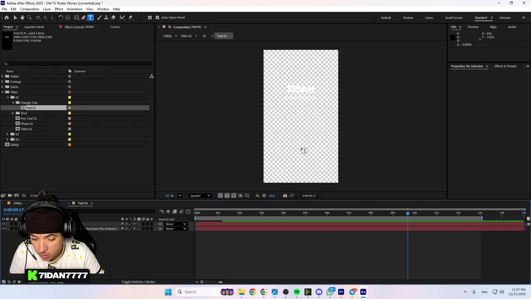Open the Animation menu
The image size is (531, 299).
point(75,9)
